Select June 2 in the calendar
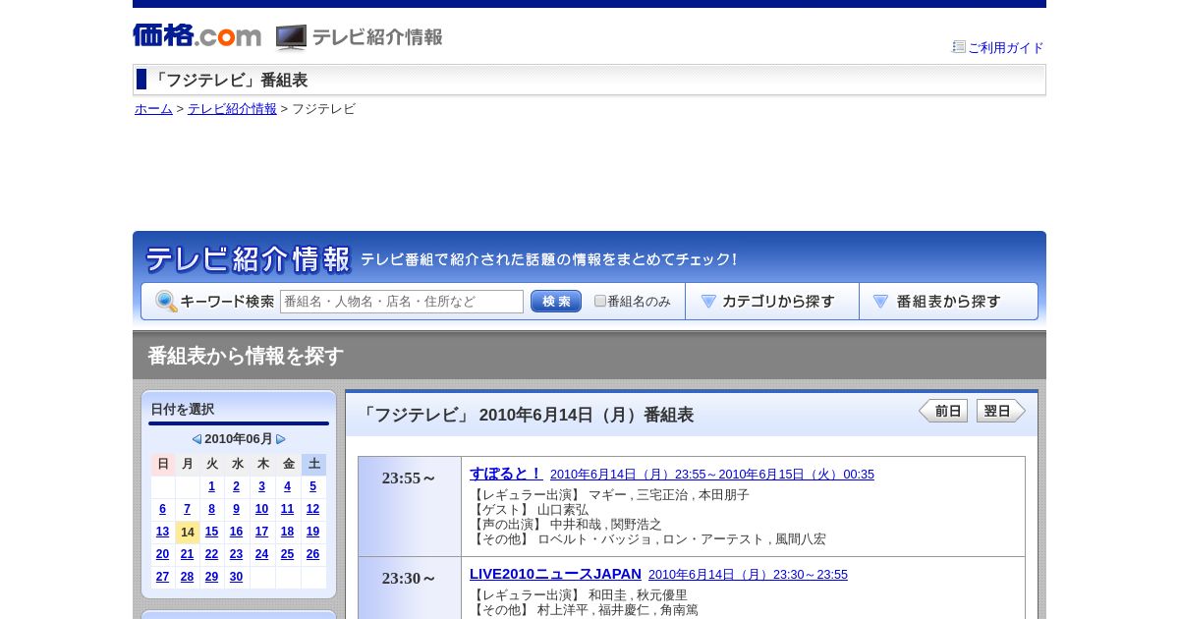Viewport: 1179px width, 619px height. [236, 486]
